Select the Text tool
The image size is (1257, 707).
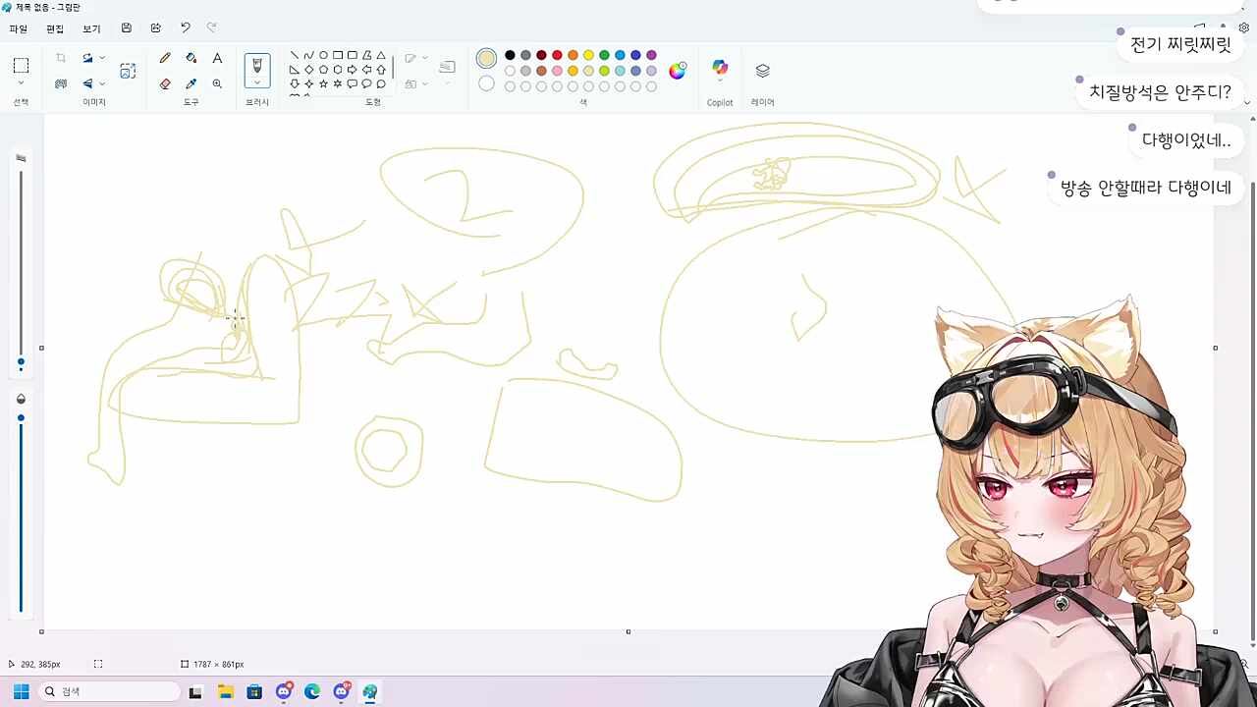(x=217, y=59)
